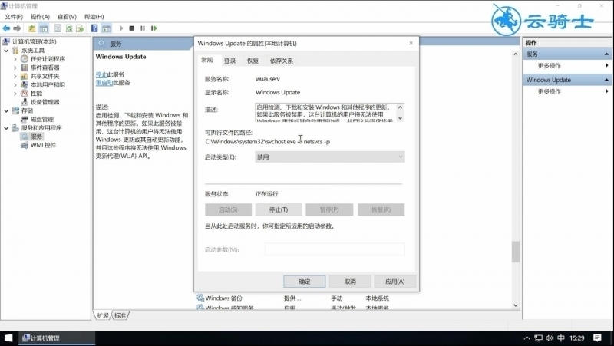Click the Start Service play icon
The height and width of the screenshot is (346, 614).
(121, 28)
